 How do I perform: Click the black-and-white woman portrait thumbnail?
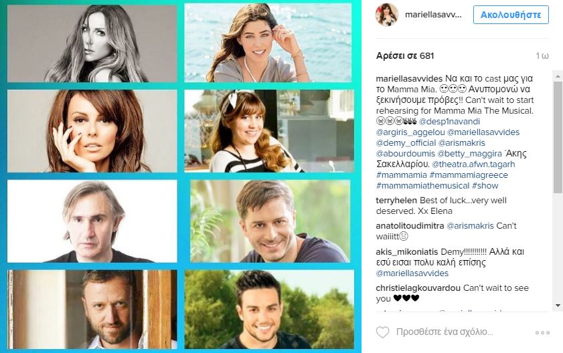[x=92, y=43]
